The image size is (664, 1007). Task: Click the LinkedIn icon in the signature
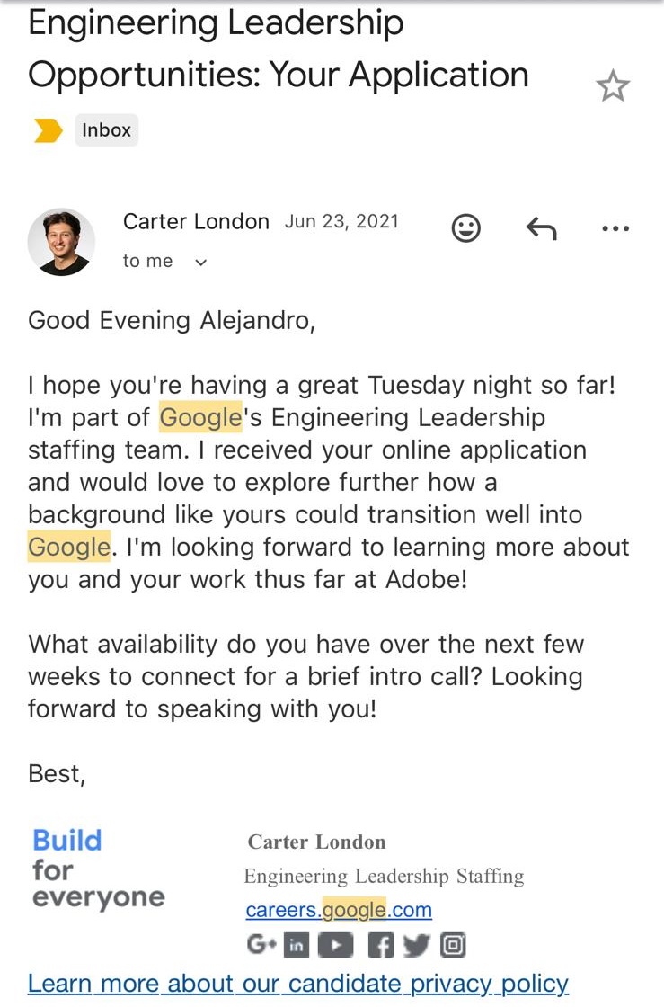[x=297, y=945]
